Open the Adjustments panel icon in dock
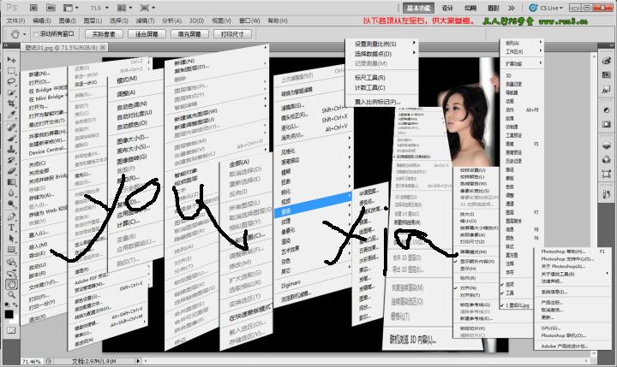617x367 pixels. [606, 110]
